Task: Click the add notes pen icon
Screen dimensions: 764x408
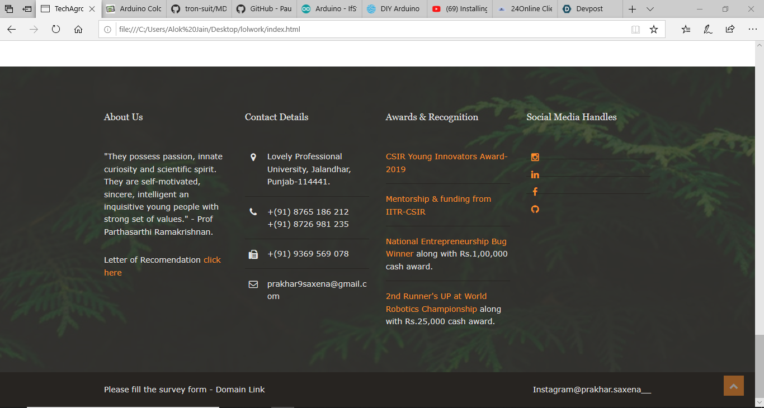Action: tap(708, 29)
